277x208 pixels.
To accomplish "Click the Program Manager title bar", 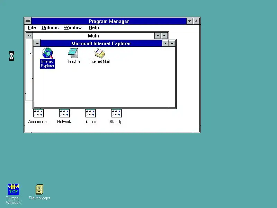I will [x=109, y=21].
